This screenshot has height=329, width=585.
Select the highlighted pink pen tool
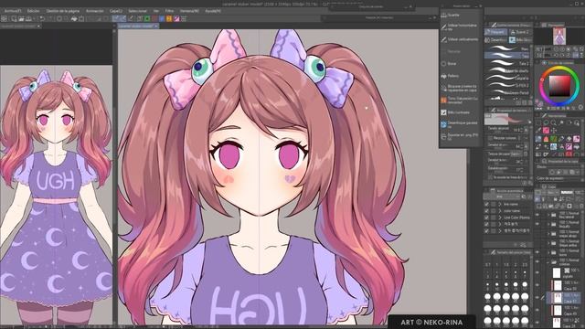546,131
